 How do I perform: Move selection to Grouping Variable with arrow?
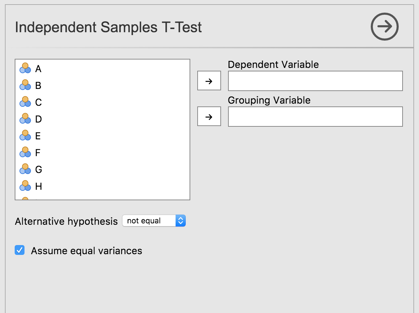point(209,117)
